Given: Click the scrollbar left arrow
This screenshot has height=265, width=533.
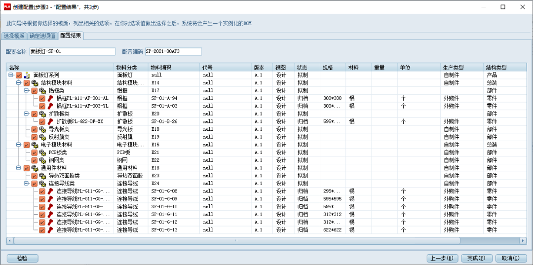Looking at the screenshot, I should tap(10, 240).
